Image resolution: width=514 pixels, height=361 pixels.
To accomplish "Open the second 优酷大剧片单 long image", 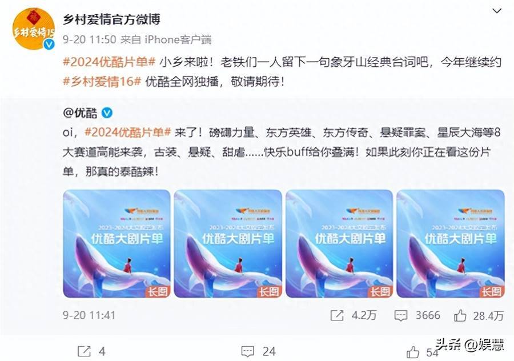I will (x=228, y=243).
